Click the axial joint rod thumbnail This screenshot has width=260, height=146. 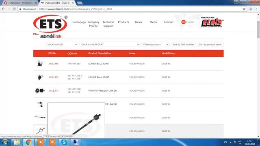[40, 117]
